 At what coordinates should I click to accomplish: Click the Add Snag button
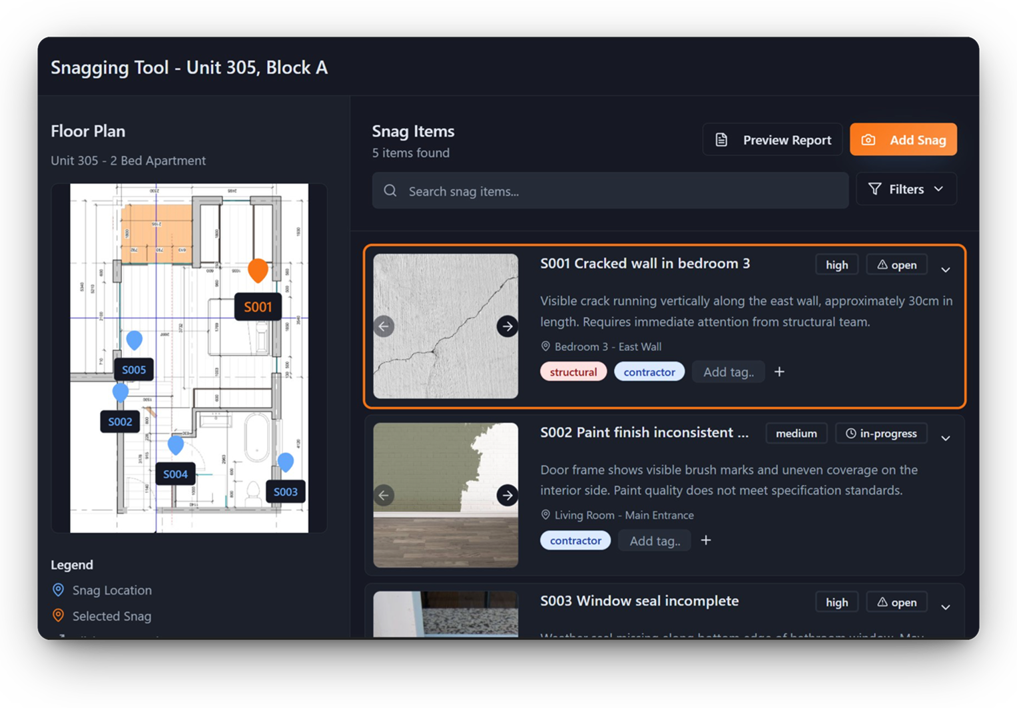[x=903, y=140]
